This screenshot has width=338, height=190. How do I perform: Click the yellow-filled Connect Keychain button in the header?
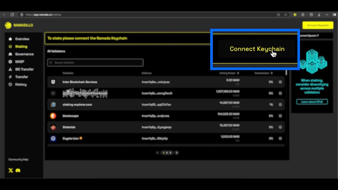pos(318,25)
